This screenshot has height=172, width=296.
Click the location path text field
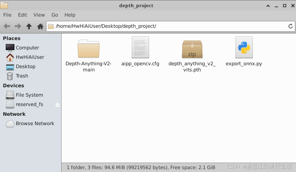(171, 26)
